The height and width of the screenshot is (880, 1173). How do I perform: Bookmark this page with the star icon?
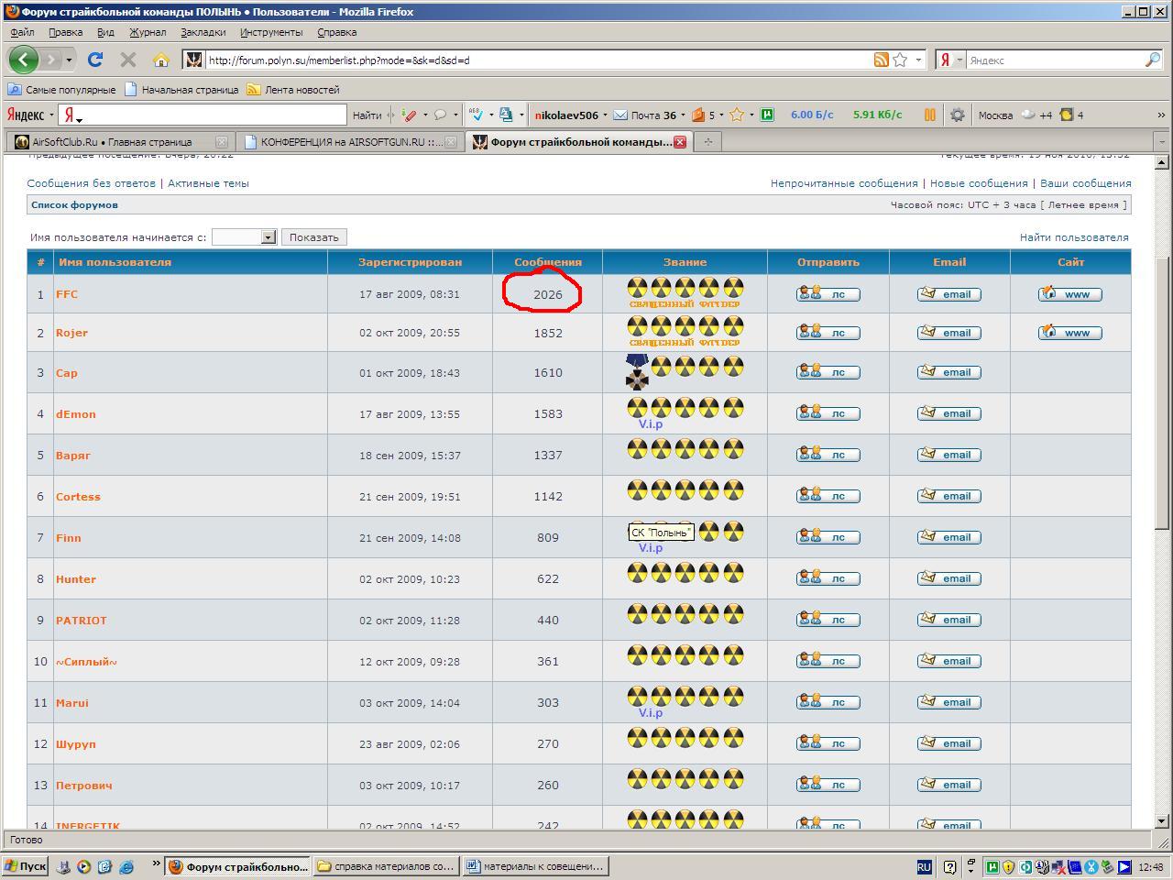[900, 60]
